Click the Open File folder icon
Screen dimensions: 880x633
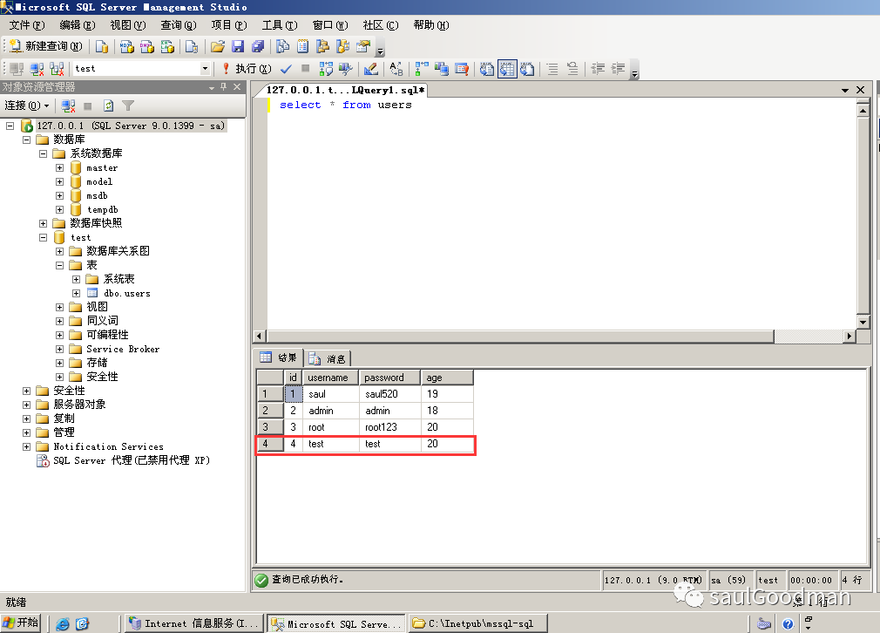[218, 46]
